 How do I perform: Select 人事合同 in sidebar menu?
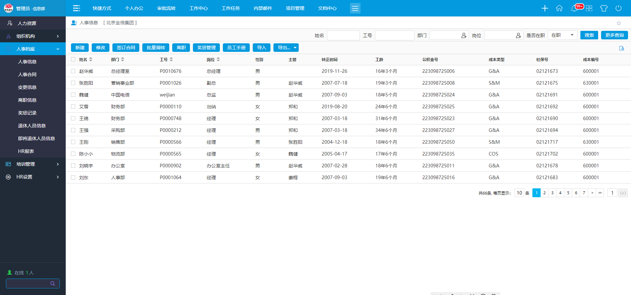coord(27,74)
